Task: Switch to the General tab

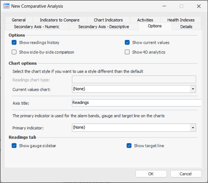Action: click(x=19, y=20)
